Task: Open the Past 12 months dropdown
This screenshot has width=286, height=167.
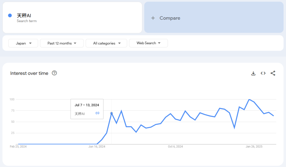Action: pyautogui.click(x=62, y=43)
